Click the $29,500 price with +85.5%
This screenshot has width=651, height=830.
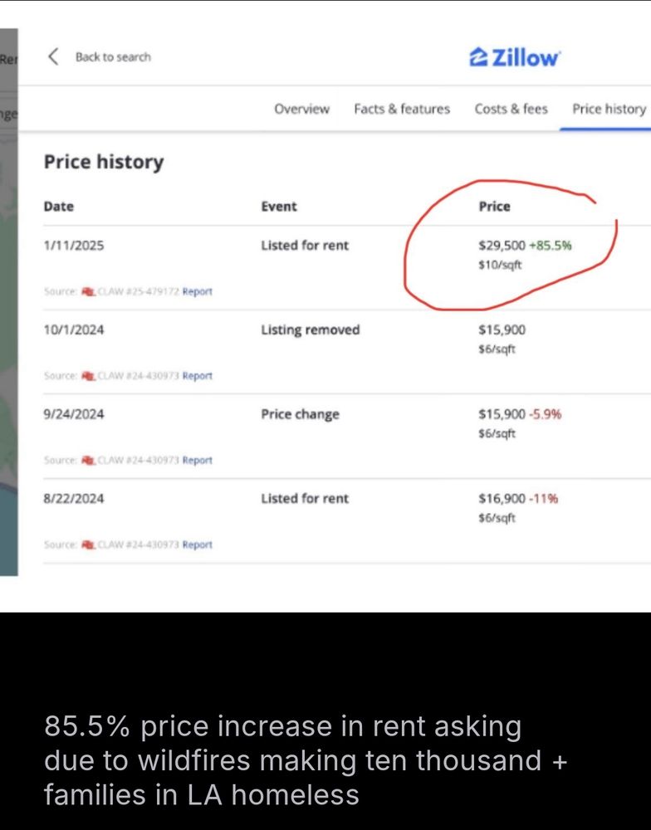(525, 246)
